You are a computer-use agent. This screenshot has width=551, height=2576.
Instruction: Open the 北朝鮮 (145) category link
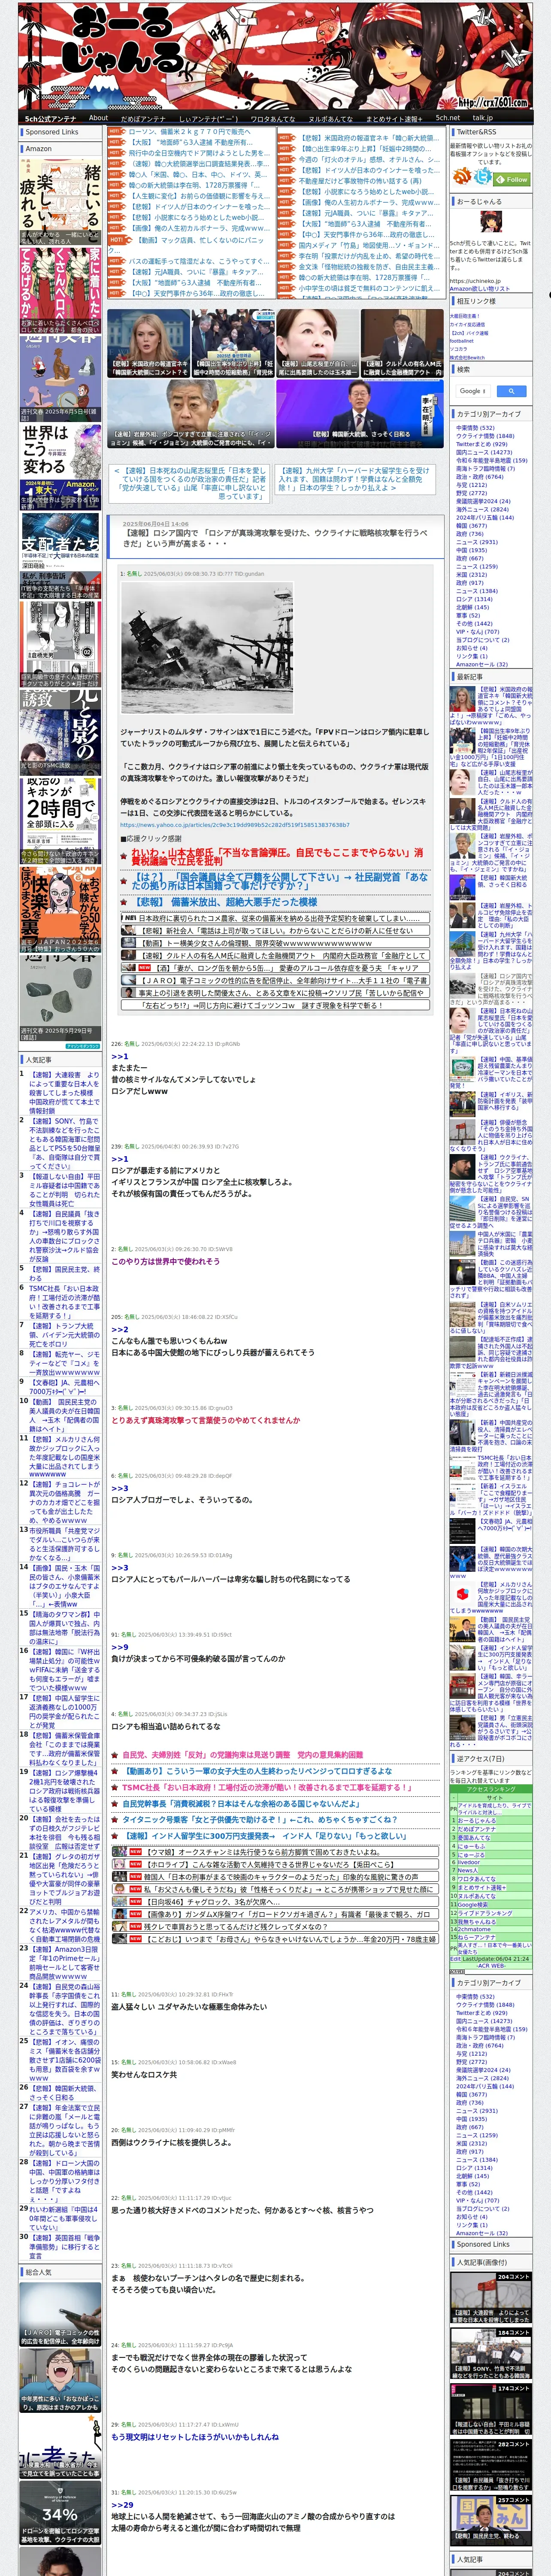coord(473,607)
